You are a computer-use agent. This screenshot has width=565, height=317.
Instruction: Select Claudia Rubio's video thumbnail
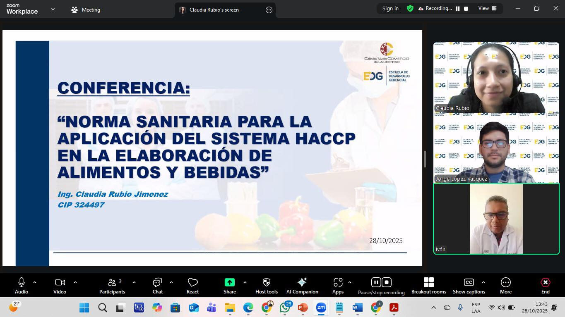pyautogui.click(x=496, y=77)
